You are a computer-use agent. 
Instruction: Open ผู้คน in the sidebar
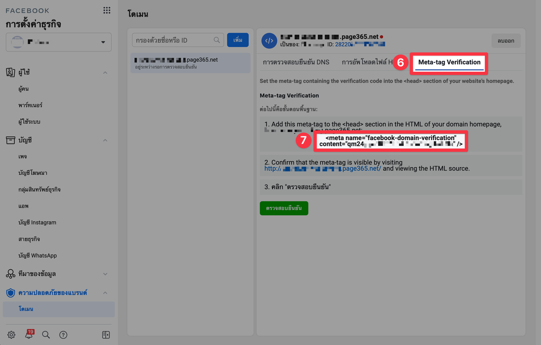coord(24,88)
